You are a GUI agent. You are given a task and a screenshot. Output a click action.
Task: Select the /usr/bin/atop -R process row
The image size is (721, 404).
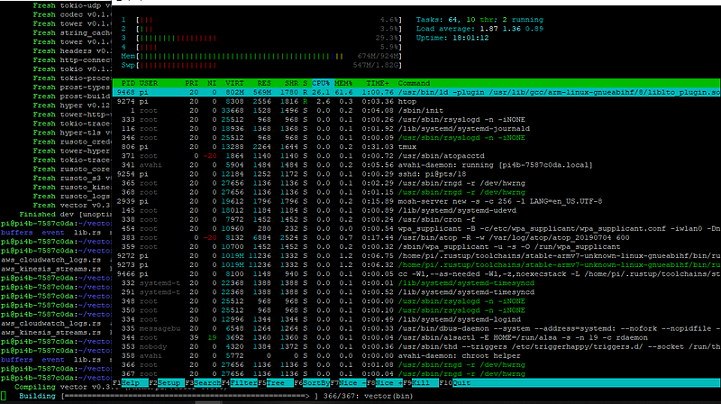(416, 238)
